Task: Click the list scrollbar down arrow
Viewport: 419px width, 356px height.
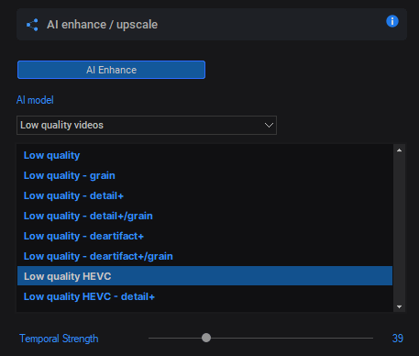Action: point(399,306)
